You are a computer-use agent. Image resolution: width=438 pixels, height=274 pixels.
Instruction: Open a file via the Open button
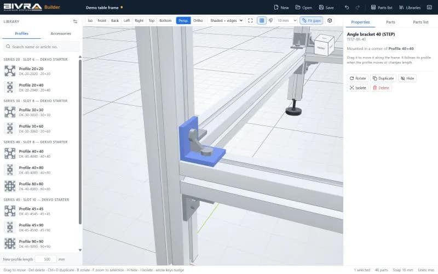pos(304,8)
